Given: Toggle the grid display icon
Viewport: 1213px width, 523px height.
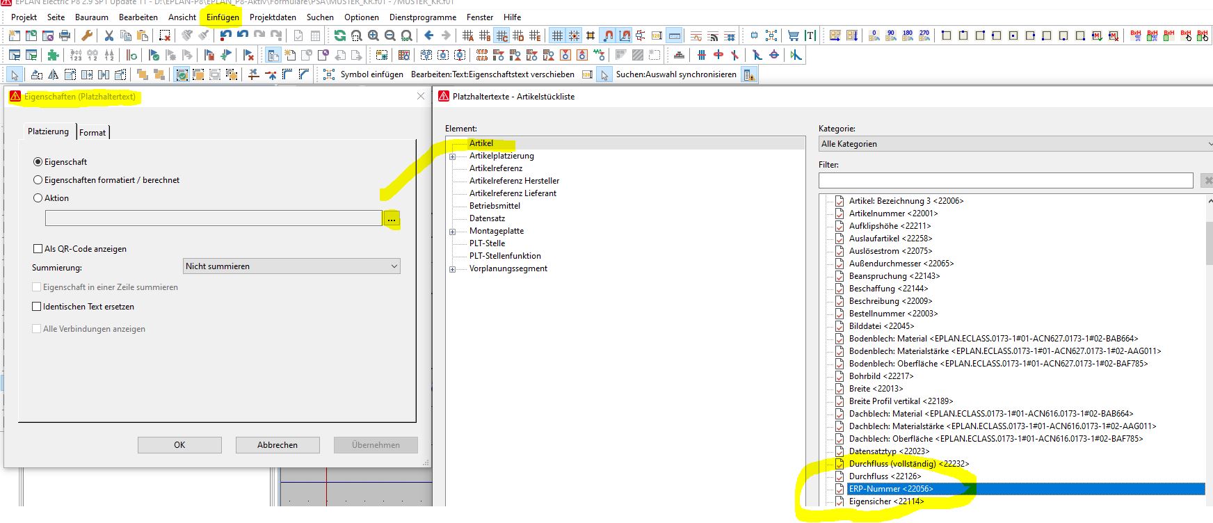Looking at the screenshot, I should click(x=557, y=35).
